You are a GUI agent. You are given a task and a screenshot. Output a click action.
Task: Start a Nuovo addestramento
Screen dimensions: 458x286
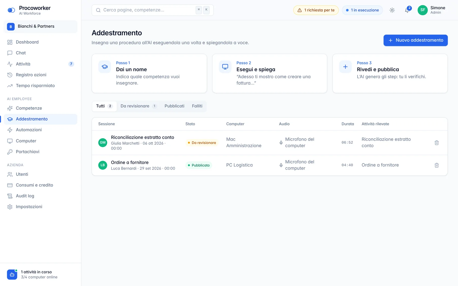click(416, 40)
